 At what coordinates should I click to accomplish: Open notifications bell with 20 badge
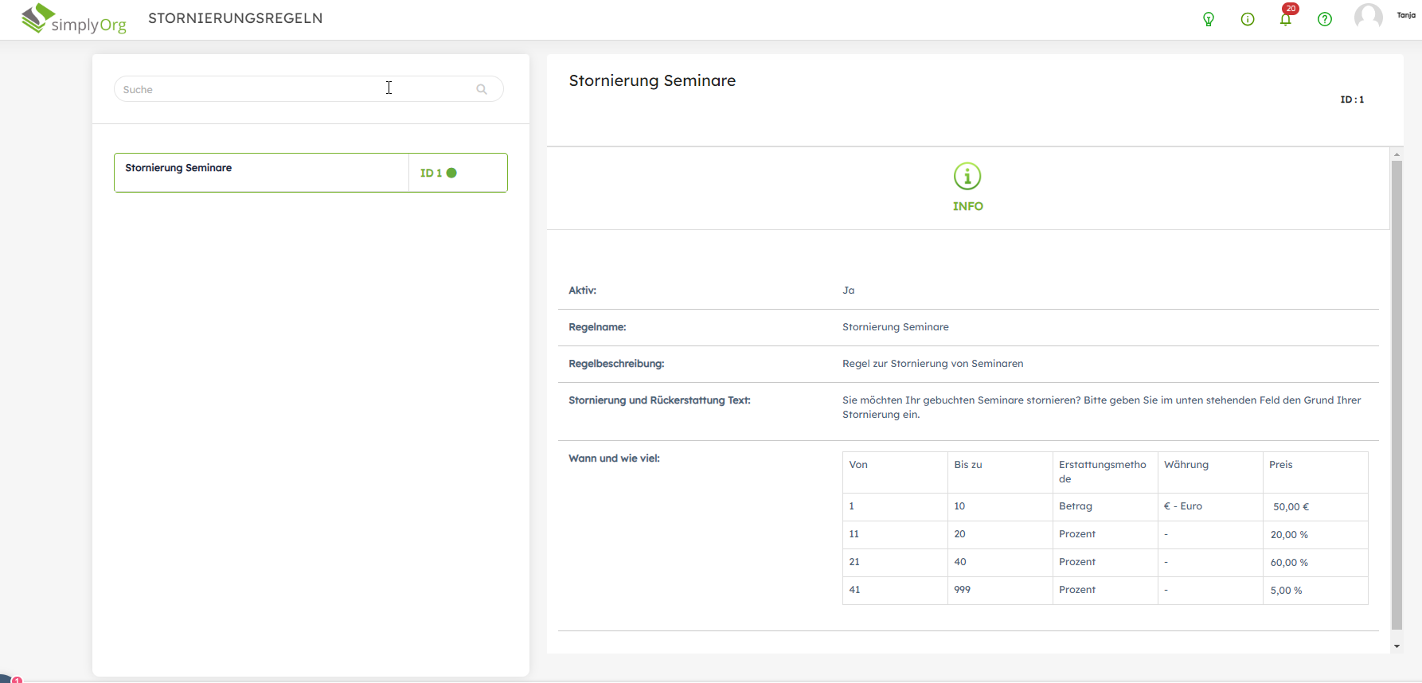1286,19
